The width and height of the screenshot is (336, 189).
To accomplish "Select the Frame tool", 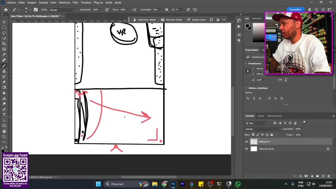I will (4, 49).
